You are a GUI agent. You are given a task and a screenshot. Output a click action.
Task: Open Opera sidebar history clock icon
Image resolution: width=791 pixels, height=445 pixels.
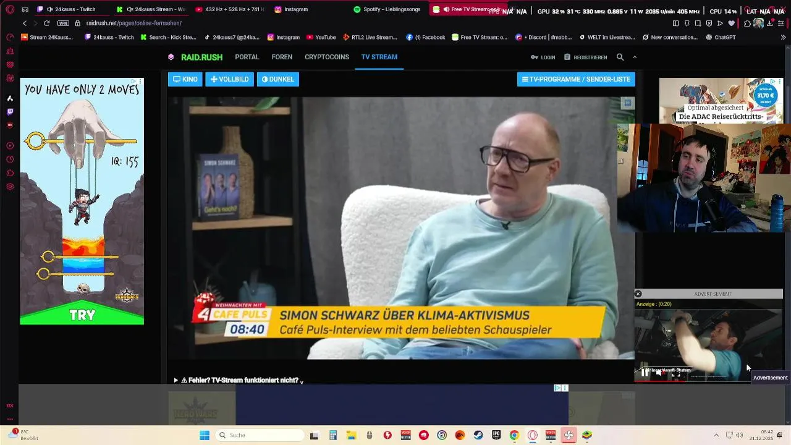click(10, 159)
